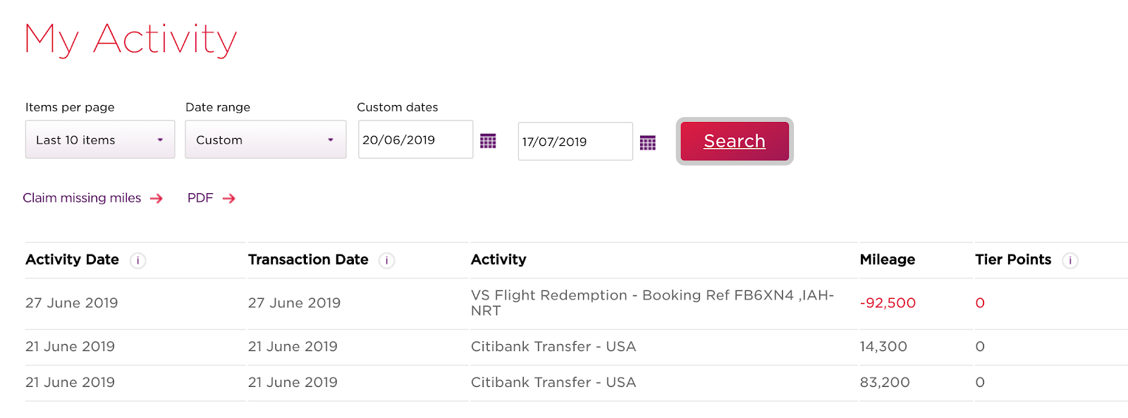Click the Transaction Date info icon
The image size is (1128, 418).
point(386,261)
